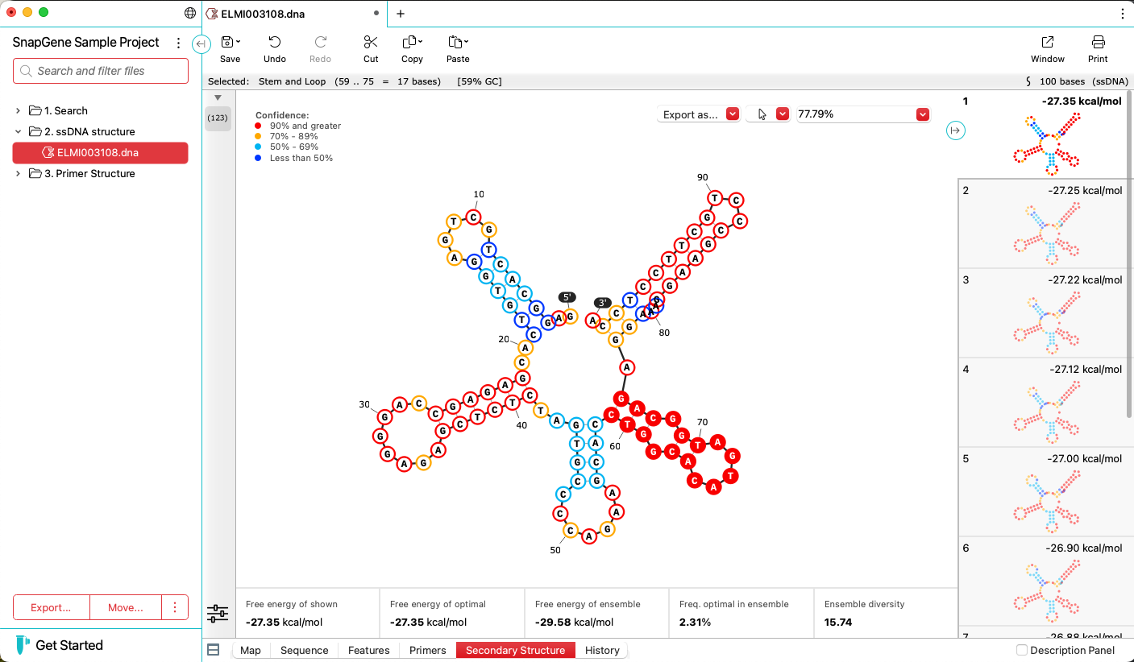Click the SnapGene Sample Project title
Screen dimensions: 1134x662
click(x=86, y=43)
